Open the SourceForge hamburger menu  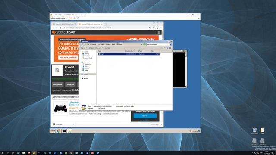point(159,33)
